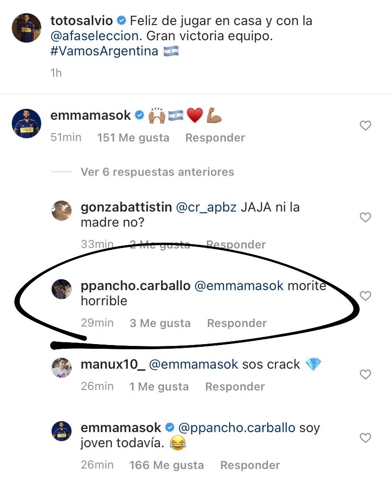Tap the heart next to ppancho.carballo's comment
Screen dimensions: 392x478
[x=365, y=296]
